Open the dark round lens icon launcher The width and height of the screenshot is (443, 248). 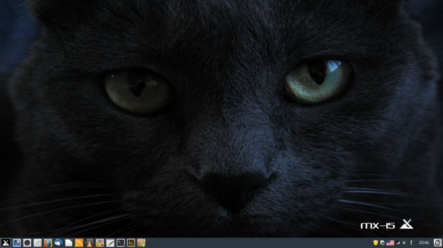point(27,243)
